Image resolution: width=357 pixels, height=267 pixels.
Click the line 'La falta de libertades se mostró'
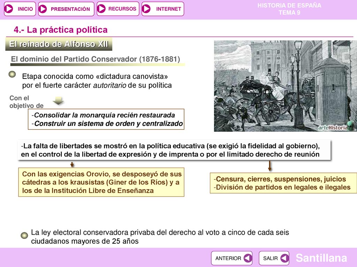(x=170, y=146)
